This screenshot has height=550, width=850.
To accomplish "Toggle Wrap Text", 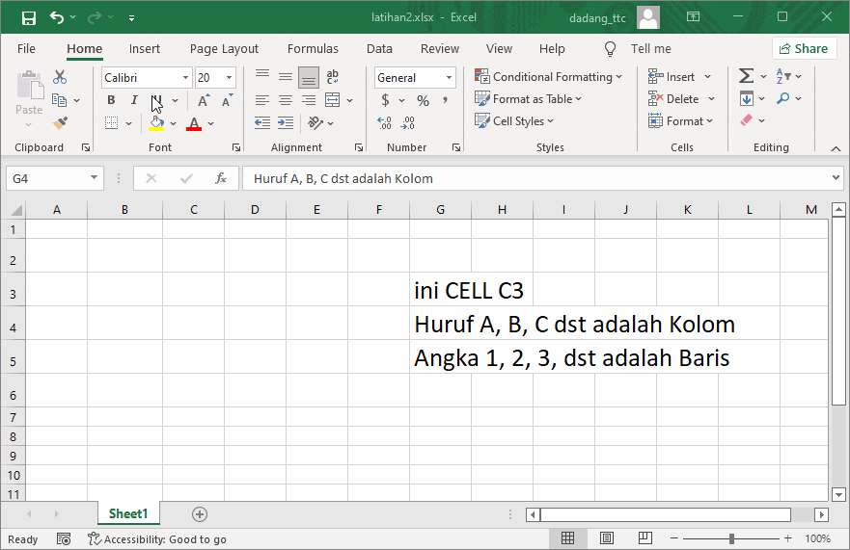I will 332,77.
